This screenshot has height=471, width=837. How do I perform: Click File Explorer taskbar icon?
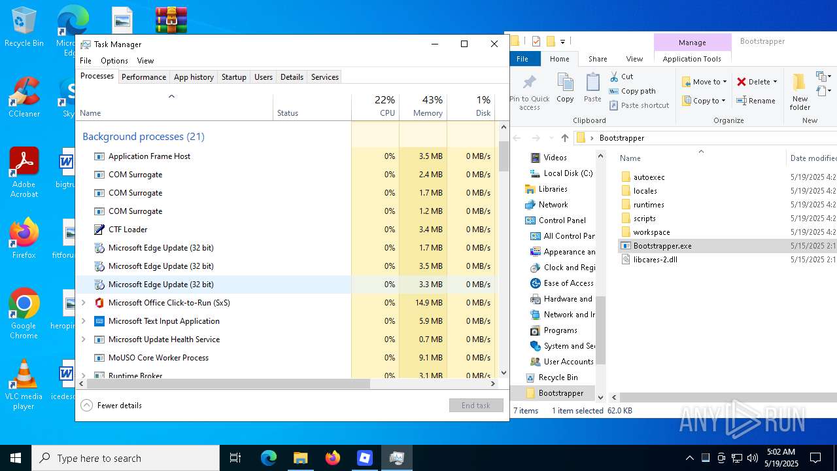[x=301, y=458]
